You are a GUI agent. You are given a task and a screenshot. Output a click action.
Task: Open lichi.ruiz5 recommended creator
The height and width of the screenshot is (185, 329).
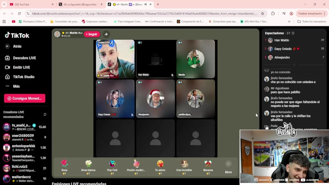pos(25,168)
